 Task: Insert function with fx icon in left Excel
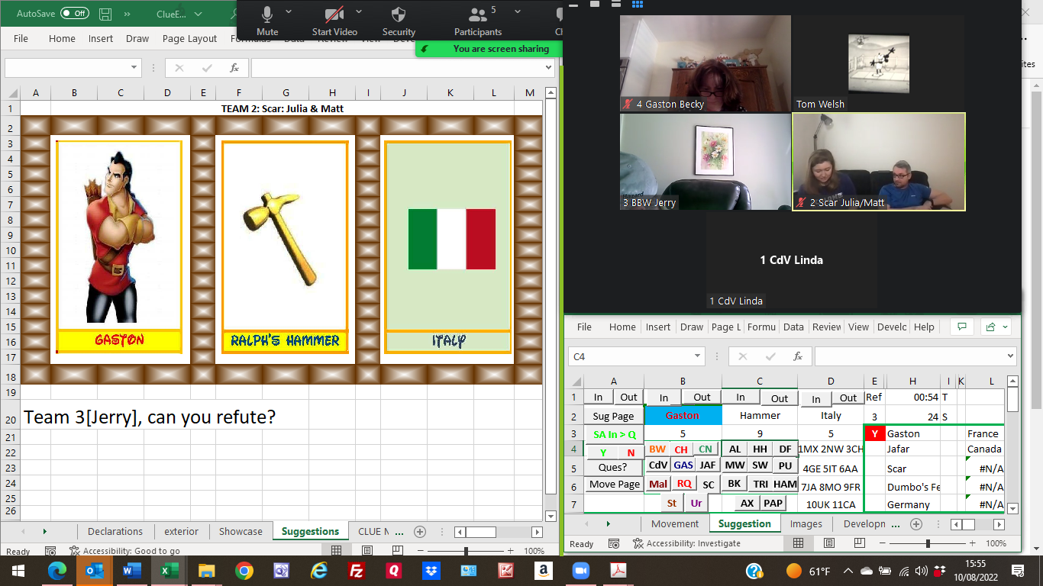(x=234, y=67)
